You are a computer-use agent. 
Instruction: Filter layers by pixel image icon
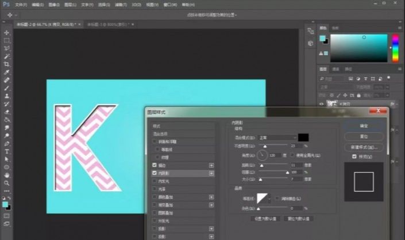(350, 79)
